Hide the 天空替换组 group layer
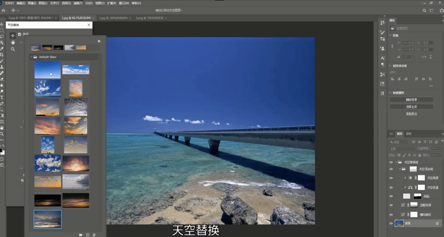The image size is (444, 237). (x=391, y=162)
